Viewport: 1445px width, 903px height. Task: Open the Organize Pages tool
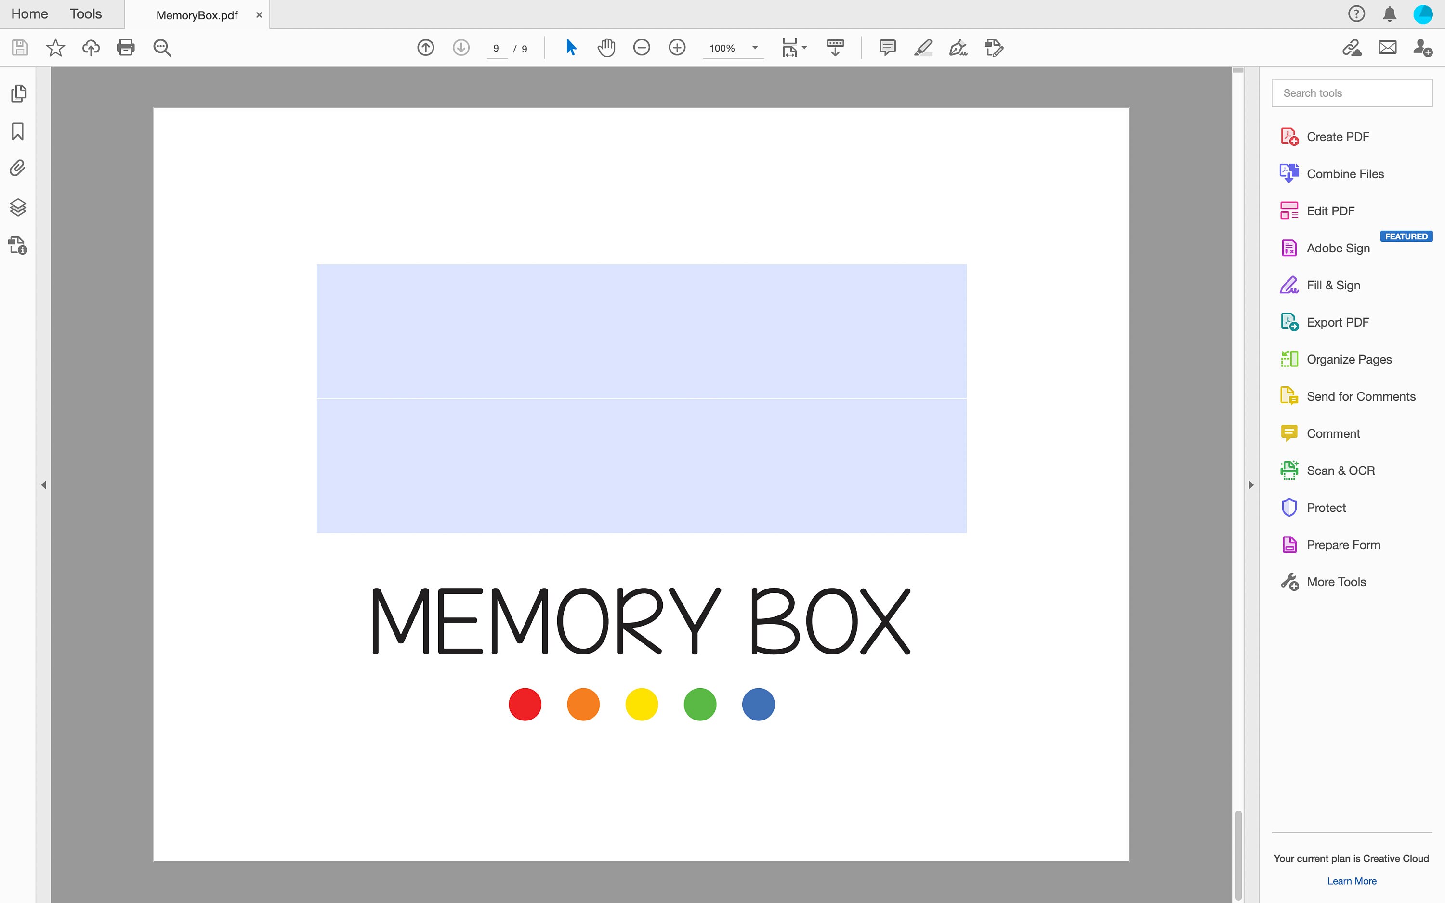(x=1349, y=359)
